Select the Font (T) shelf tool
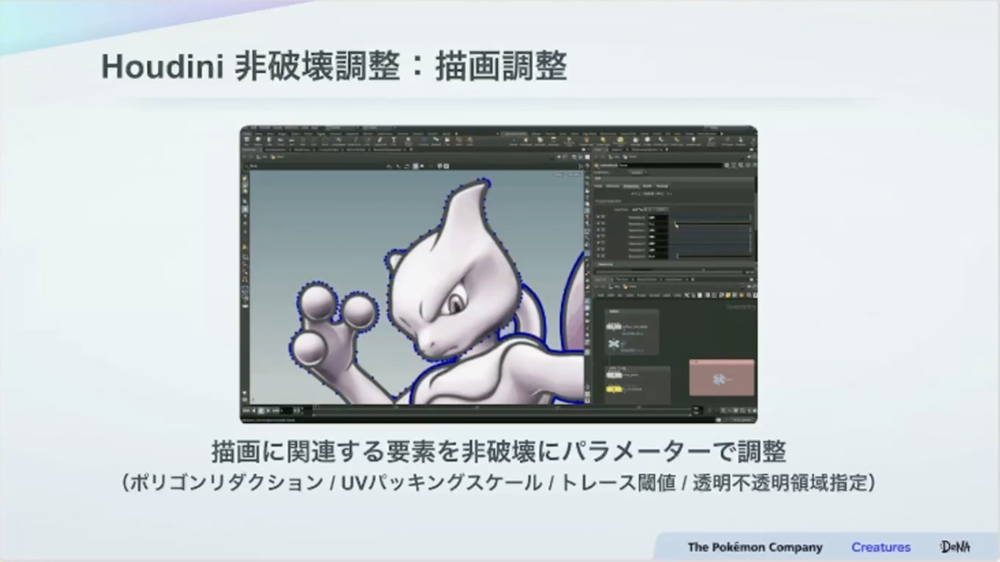The width and height of the screenshot is (1000, 562). point(393,139)
